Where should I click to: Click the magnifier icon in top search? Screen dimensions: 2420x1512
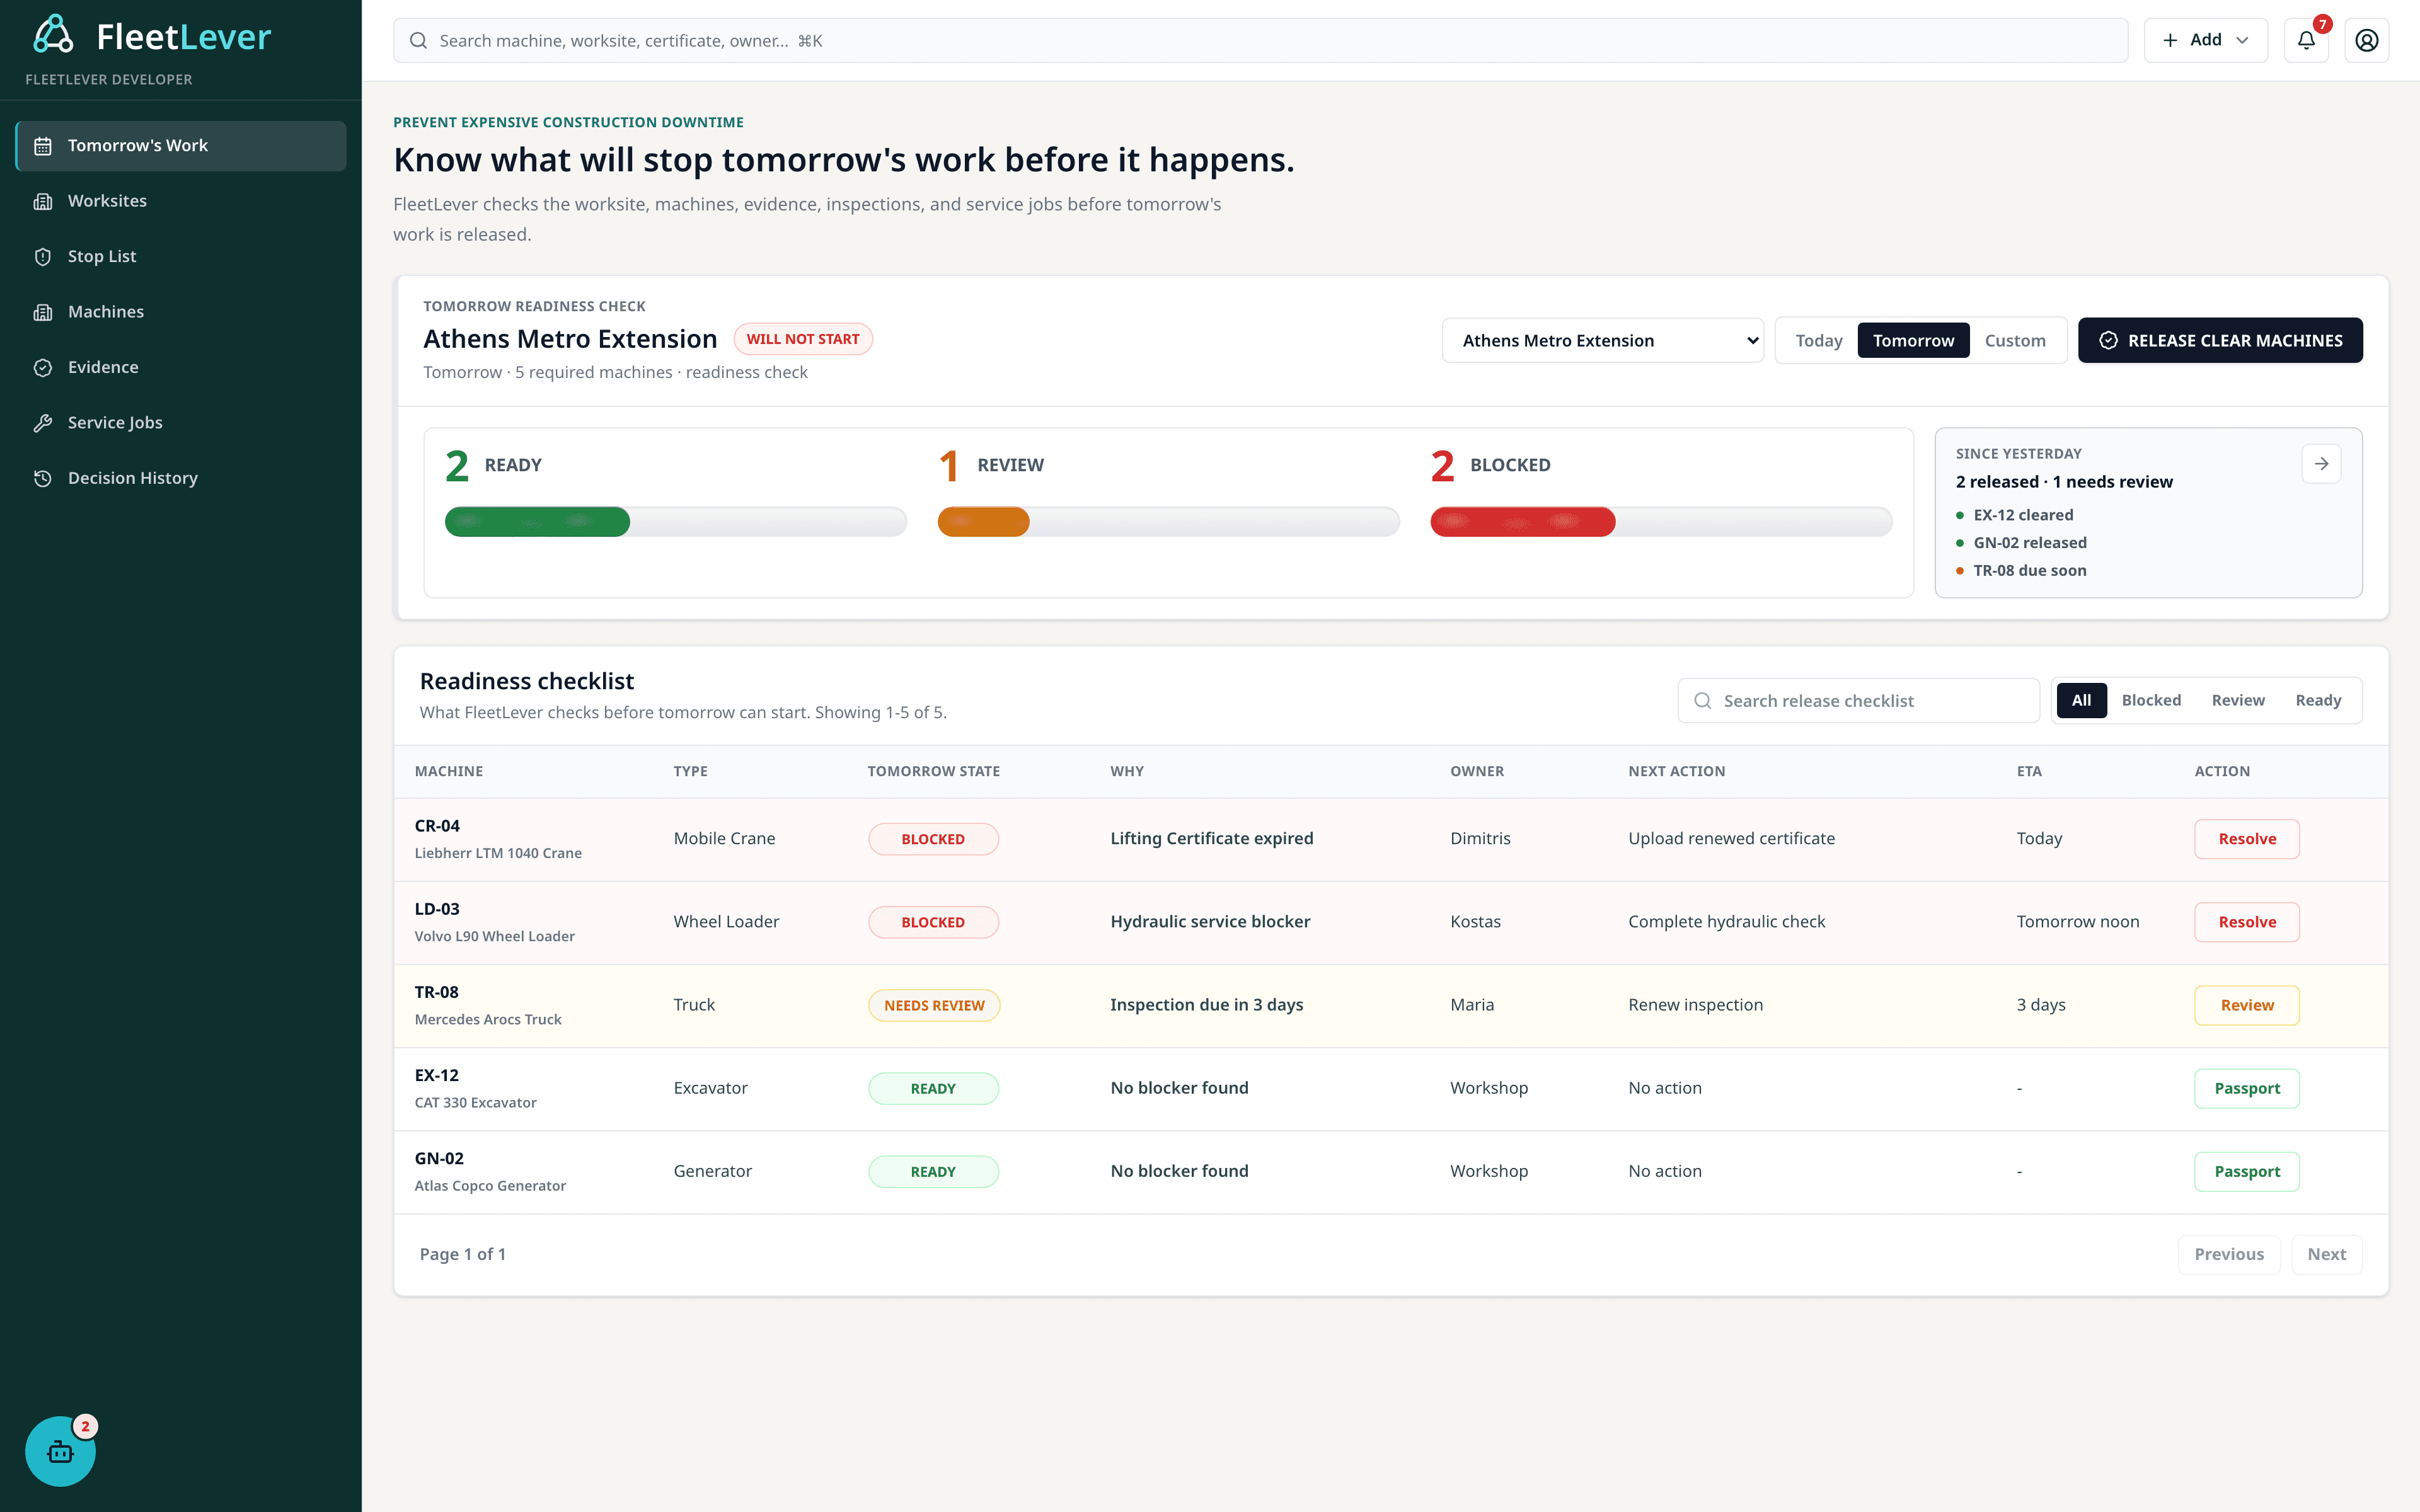pyautogui.click(x=418, y=40)
